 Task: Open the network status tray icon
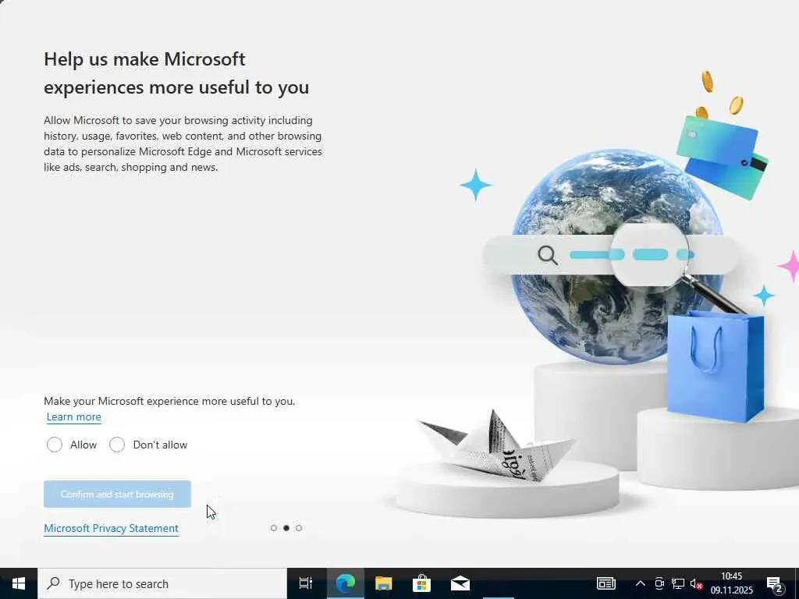(678, 583)
